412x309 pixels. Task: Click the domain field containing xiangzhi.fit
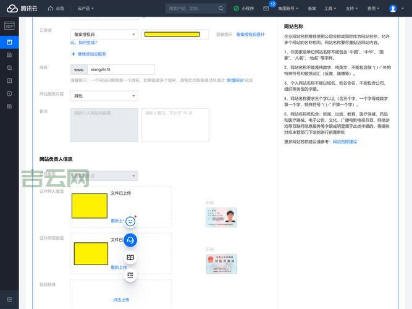[120, 70]
